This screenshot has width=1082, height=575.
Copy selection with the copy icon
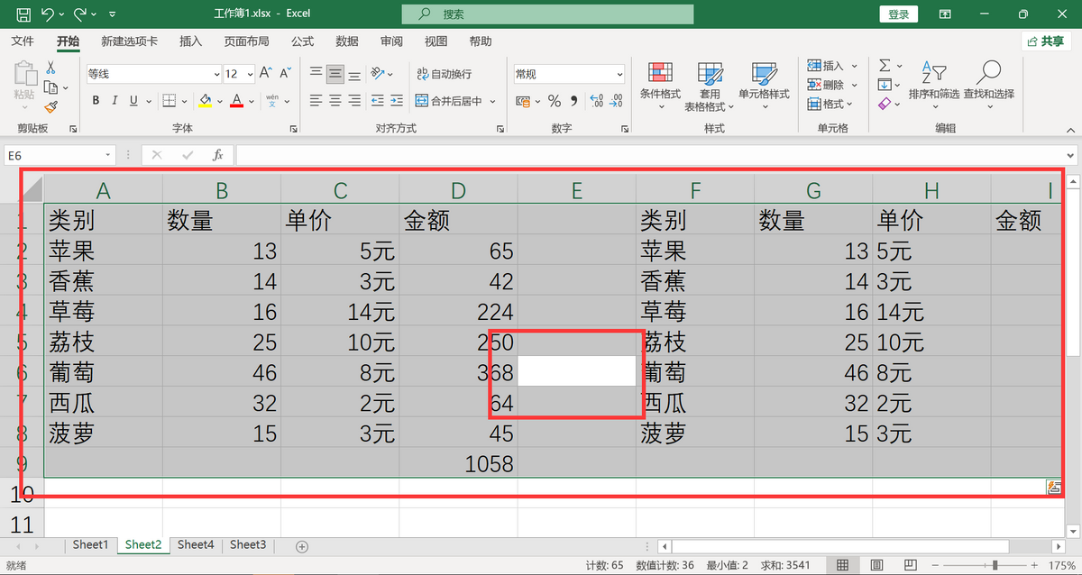pos(50,87)
